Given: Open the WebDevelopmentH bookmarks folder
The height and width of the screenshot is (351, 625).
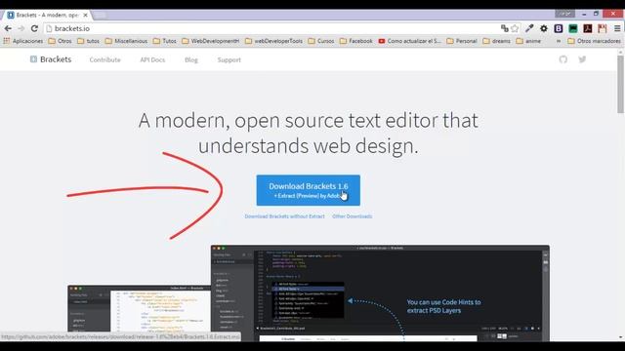Looking at the screenshot, I should pos(211,41).
